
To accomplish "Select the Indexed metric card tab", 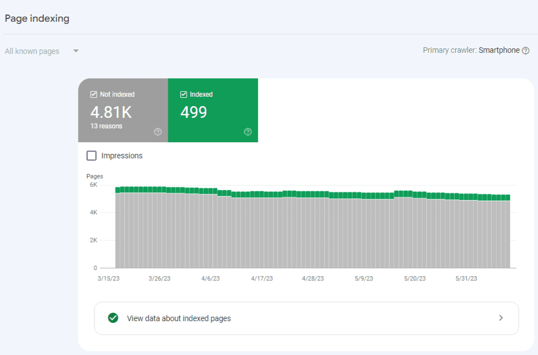I will coord(213,111).
